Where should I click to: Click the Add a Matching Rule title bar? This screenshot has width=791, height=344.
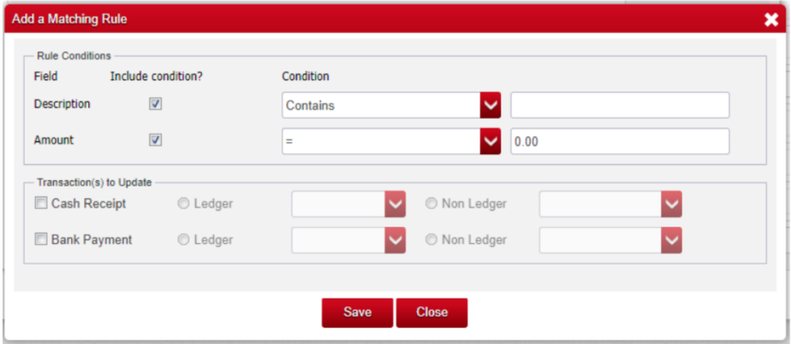click(x=309, y=19)
